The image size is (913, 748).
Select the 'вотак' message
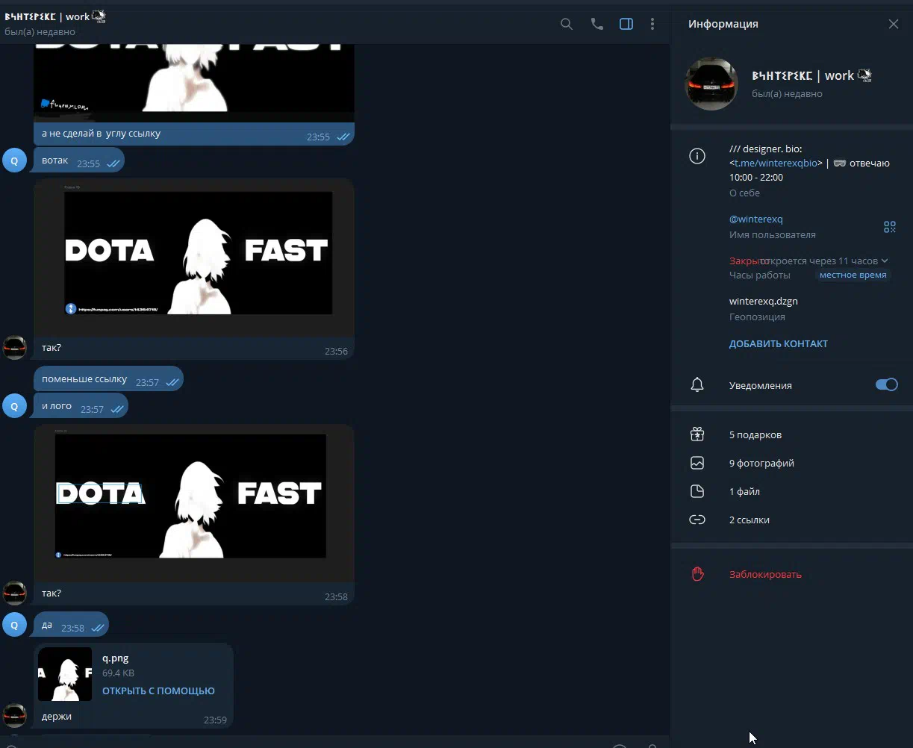[x=79, y=160]
